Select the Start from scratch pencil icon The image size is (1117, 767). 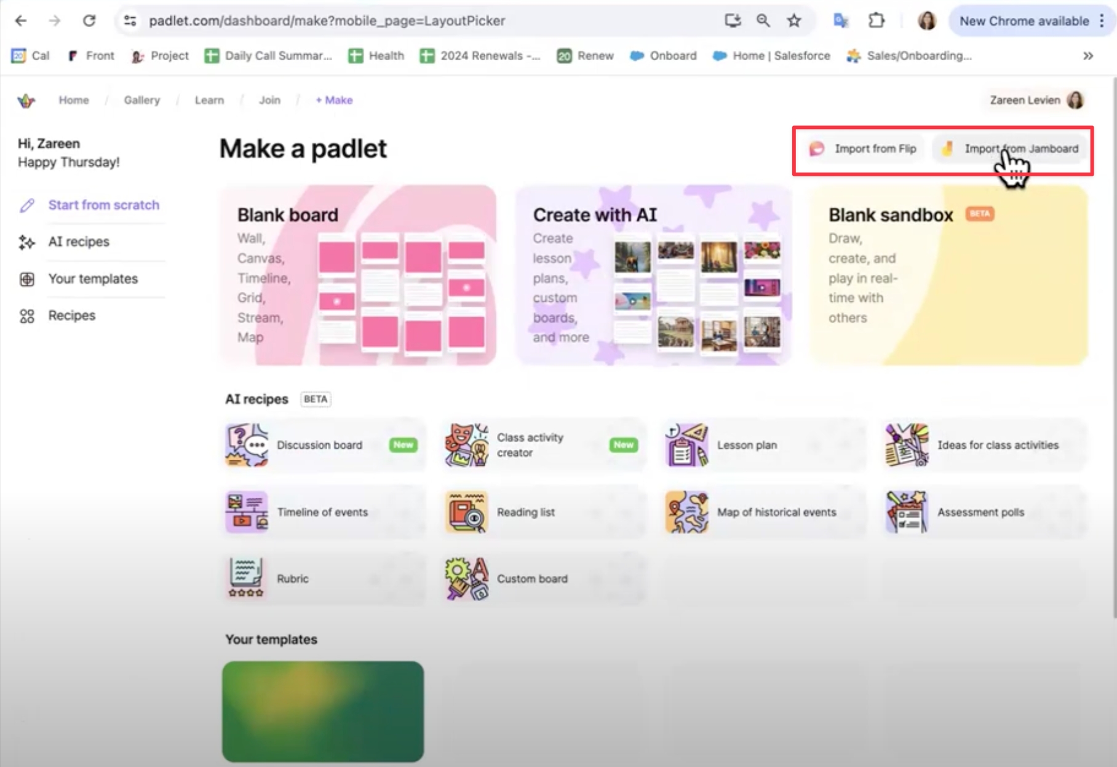coord(27,205)
